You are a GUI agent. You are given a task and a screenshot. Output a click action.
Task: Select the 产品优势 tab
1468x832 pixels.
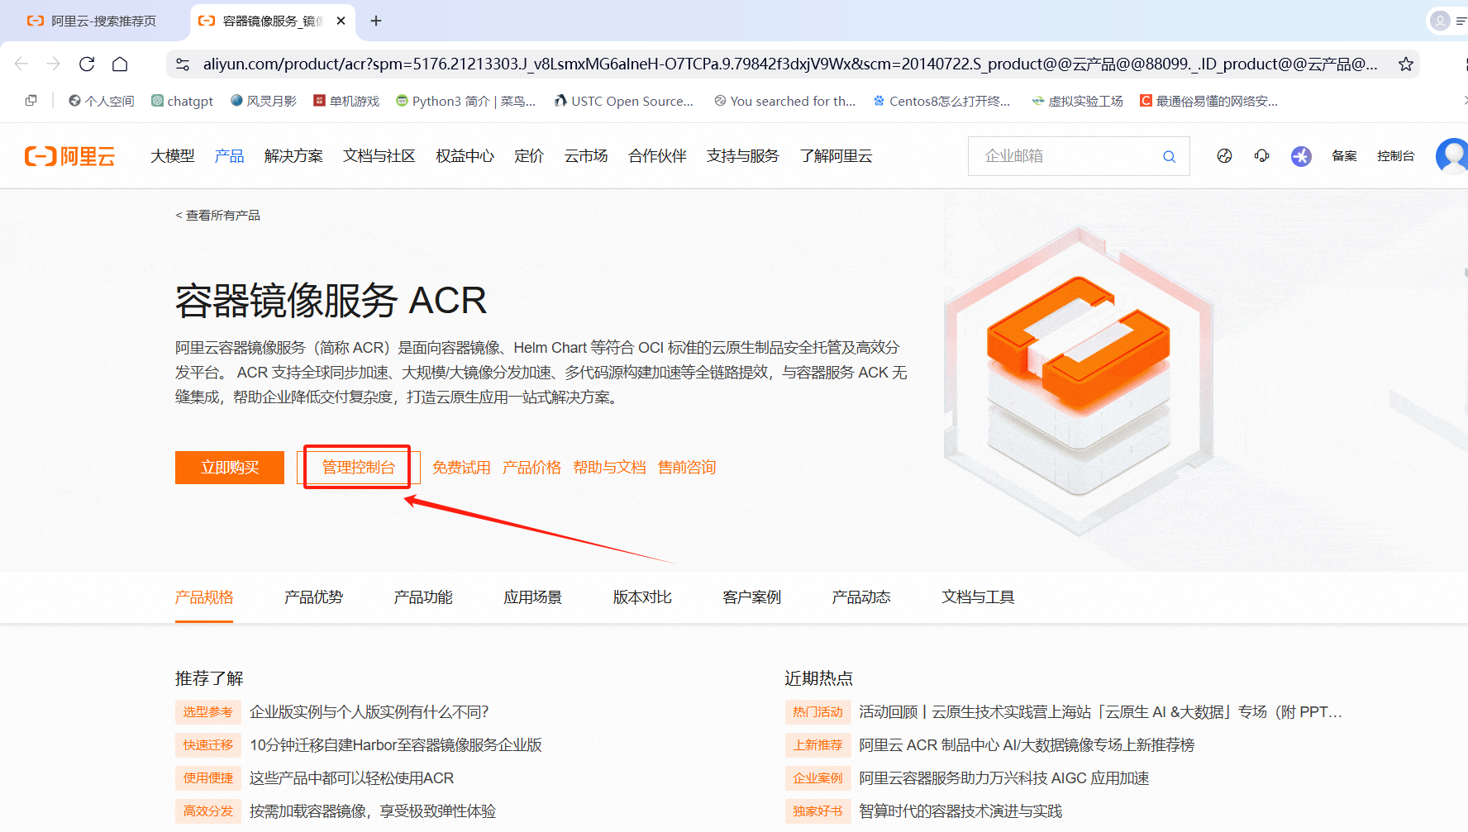313,597
